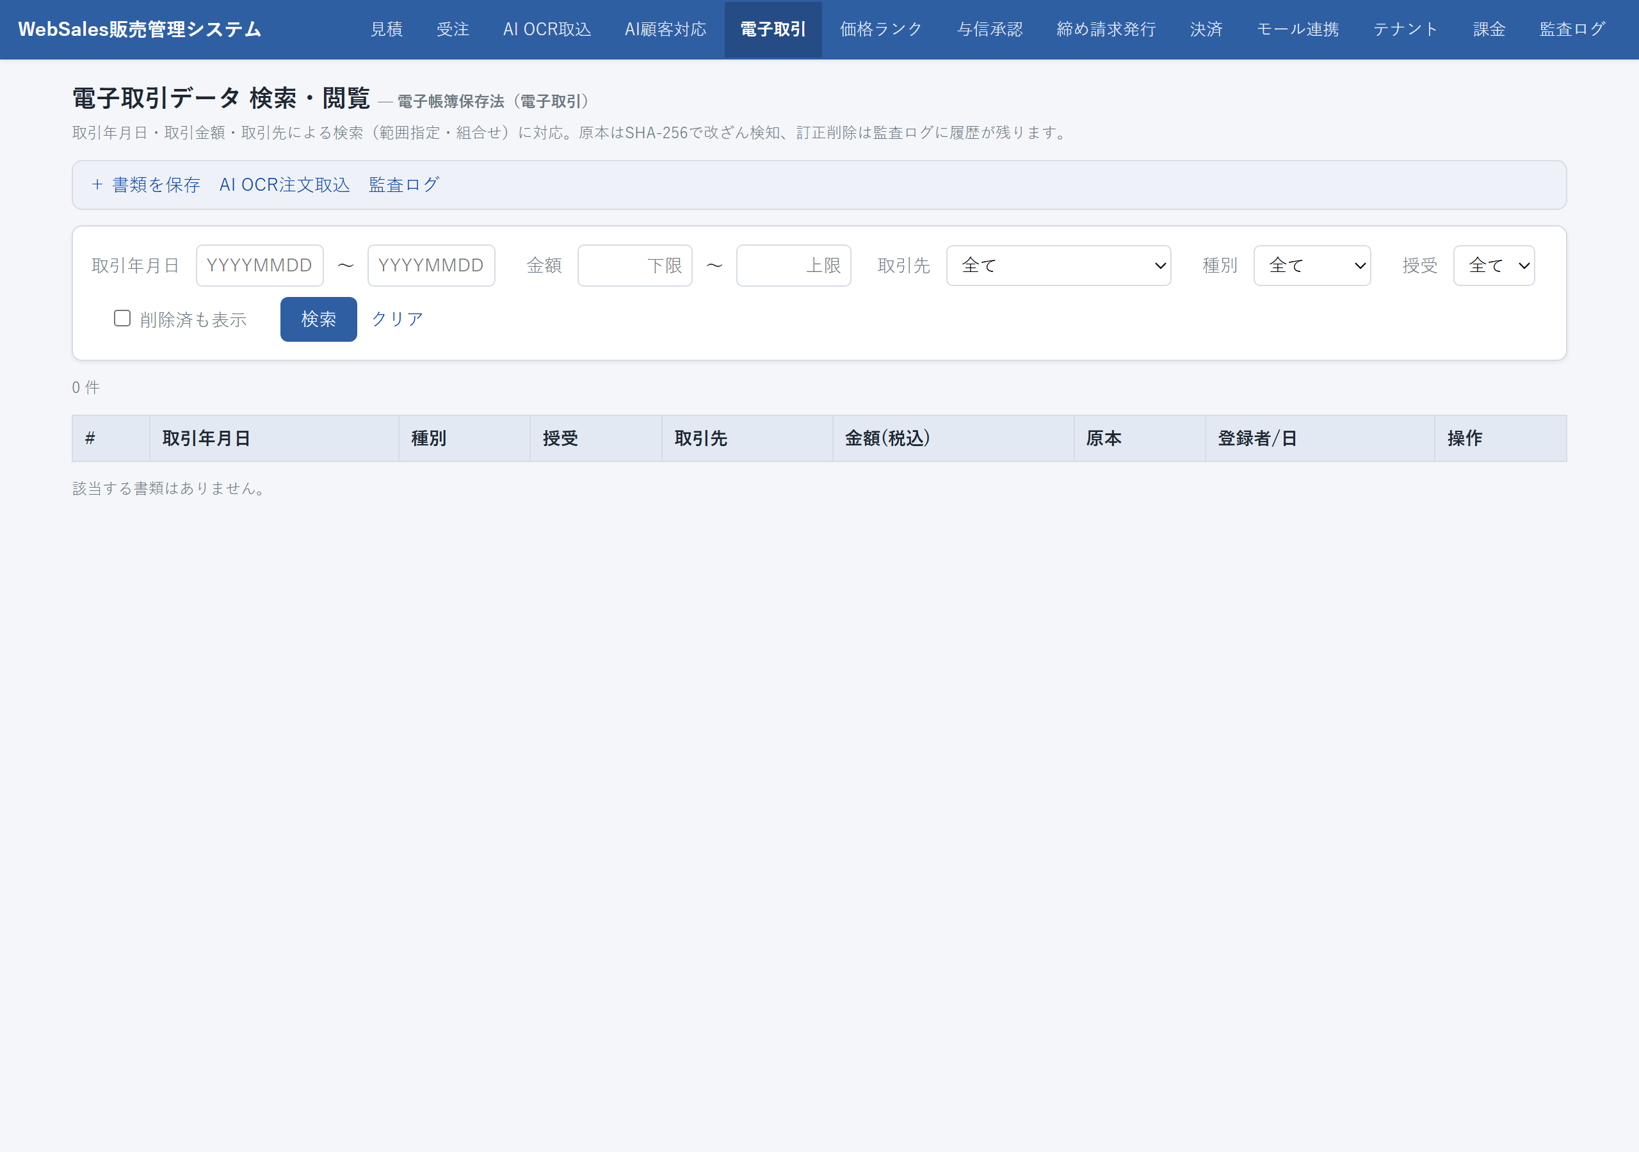Click the 取引年月日 column header
Image resolution: width=1639 pixels, height=1152 pixels.
(x=274, y=438)
